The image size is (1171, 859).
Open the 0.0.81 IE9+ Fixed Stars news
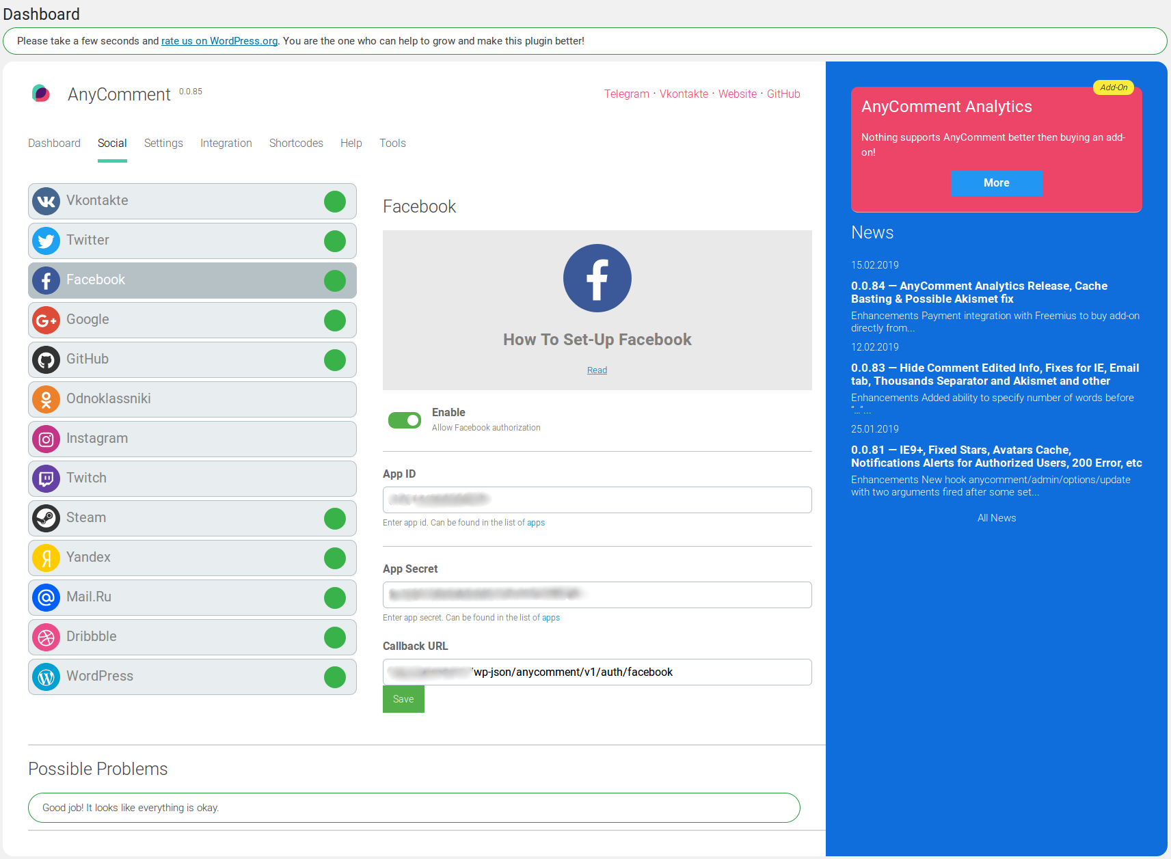point(996,456)
